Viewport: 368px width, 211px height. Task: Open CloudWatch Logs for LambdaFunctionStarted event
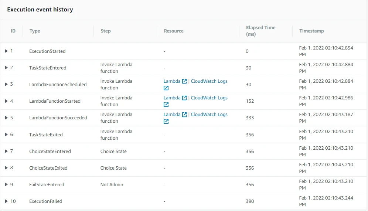209,98
